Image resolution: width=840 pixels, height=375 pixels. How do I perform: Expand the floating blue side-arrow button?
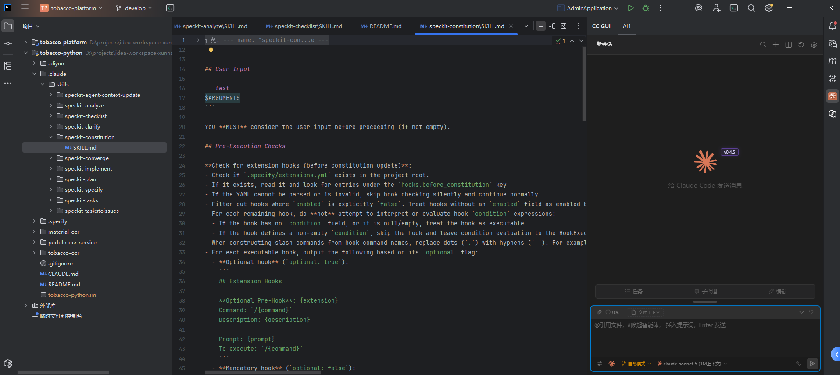pyautogui.click(x=836, y=354)
